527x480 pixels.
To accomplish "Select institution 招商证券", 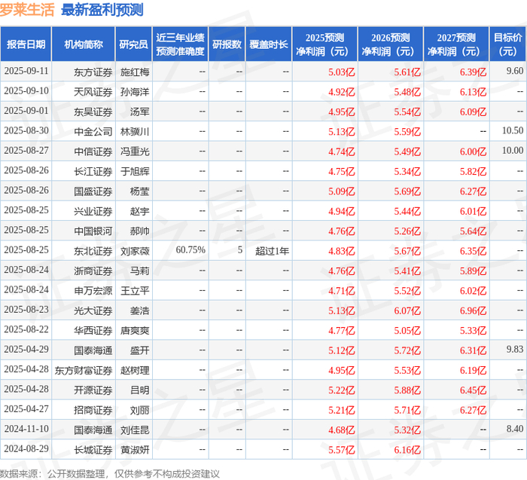I will tap(93, 410).
